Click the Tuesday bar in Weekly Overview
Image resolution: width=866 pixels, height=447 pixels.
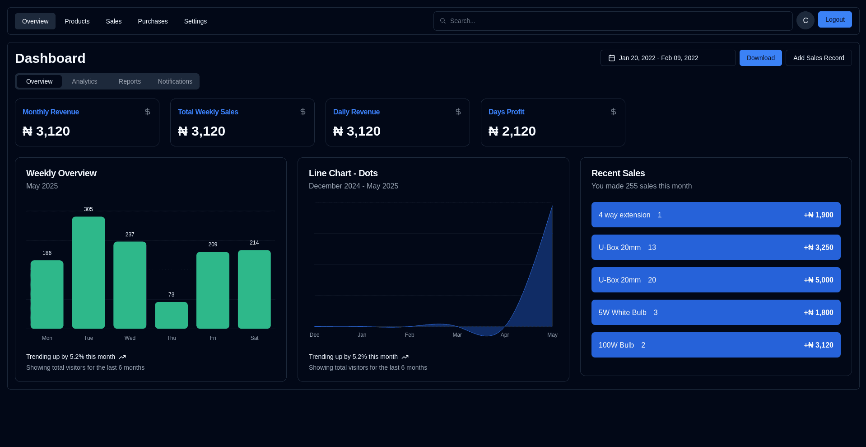[88, 271]
